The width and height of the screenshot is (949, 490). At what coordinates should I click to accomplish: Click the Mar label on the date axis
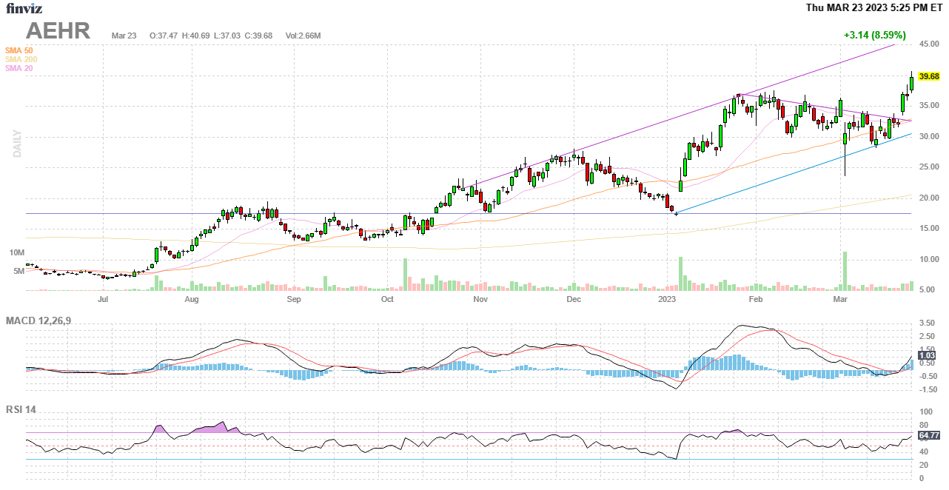(x=840, y=299)
